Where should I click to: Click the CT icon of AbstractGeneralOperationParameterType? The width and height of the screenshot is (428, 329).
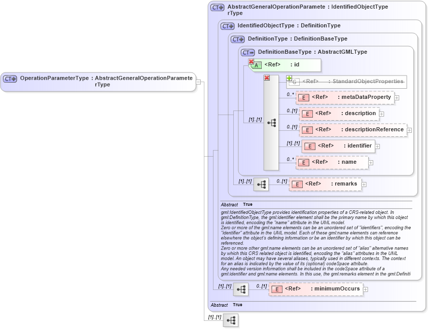[x=217, y=8]
